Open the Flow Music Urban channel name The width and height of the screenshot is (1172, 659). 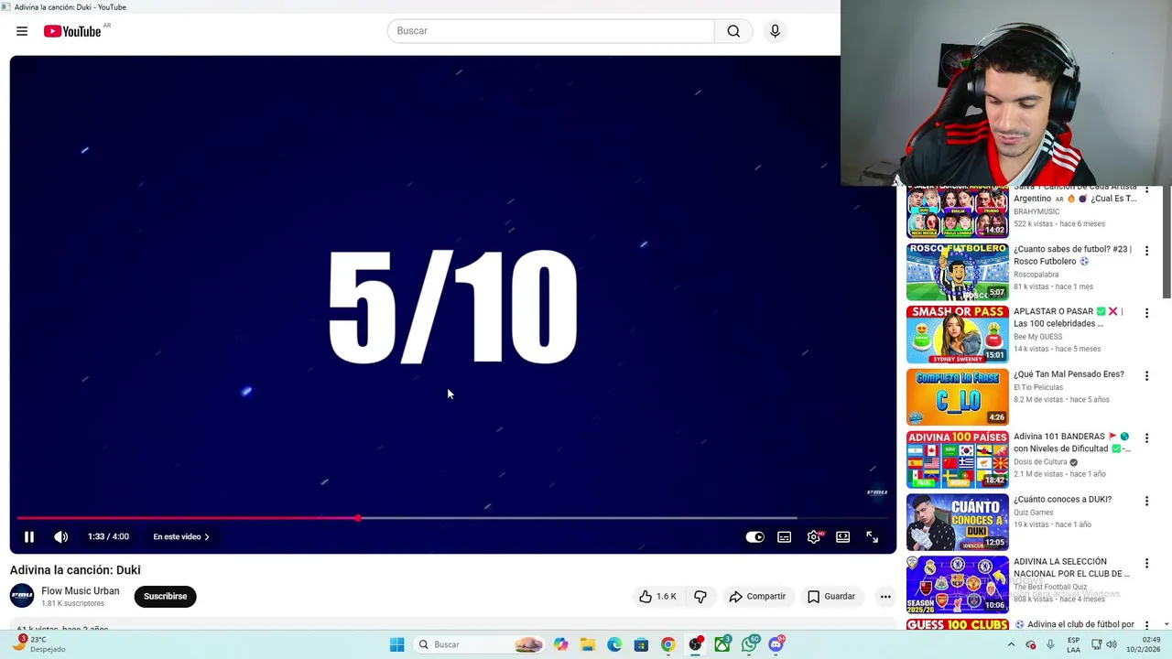coord(81,591)
